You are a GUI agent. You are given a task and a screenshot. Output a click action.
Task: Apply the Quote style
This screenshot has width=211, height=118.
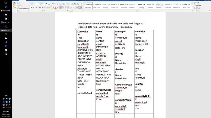[150, 6]
